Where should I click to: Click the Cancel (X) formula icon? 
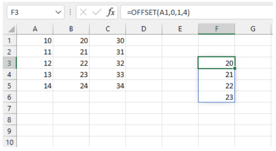[83, 13]
